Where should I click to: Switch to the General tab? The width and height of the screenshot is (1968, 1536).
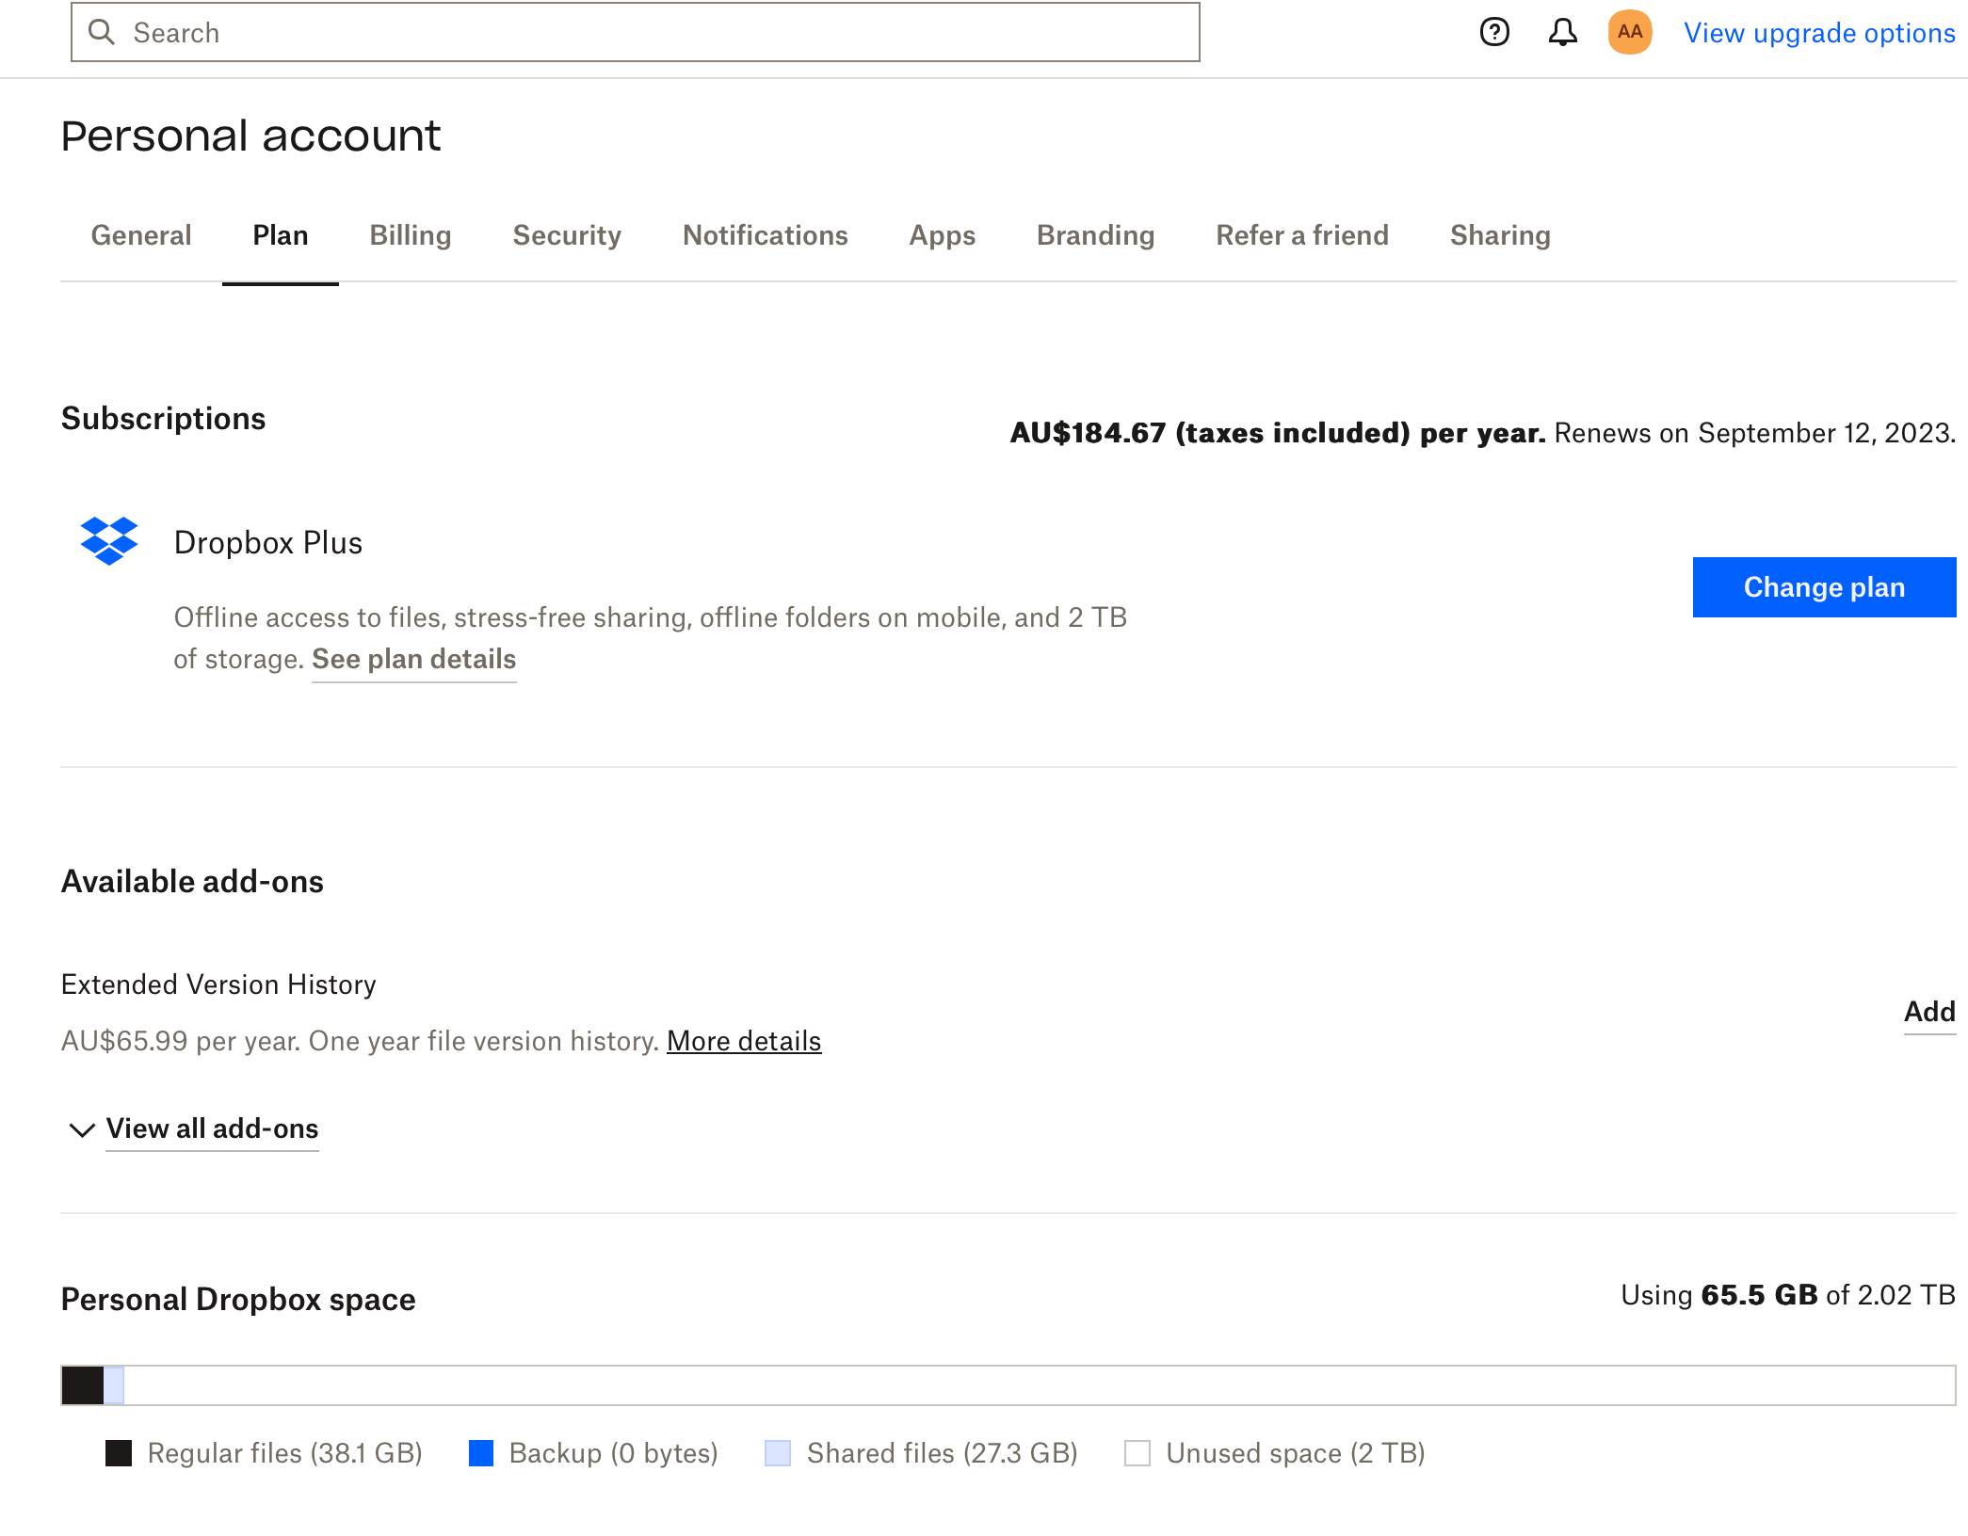click(141, 235)
